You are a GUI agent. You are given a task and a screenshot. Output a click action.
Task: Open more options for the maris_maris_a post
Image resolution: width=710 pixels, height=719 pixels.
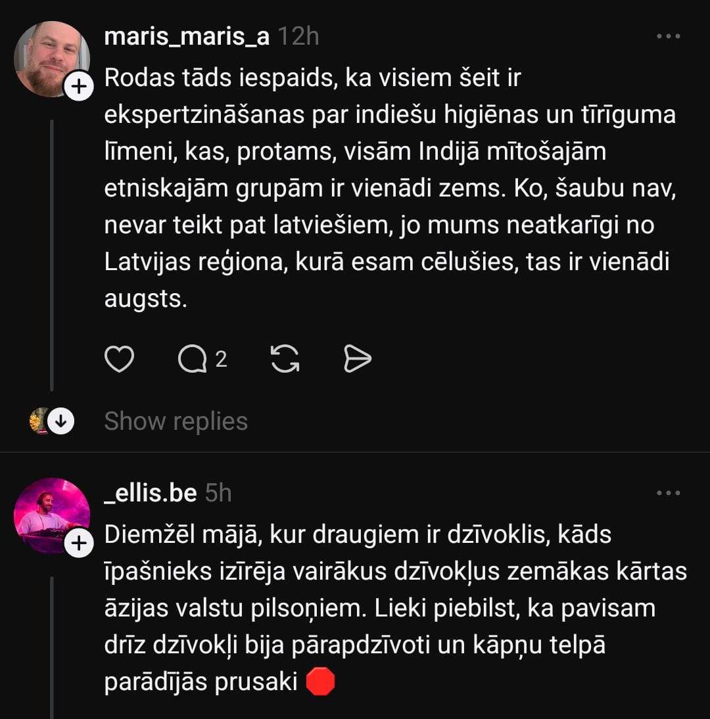669,37
